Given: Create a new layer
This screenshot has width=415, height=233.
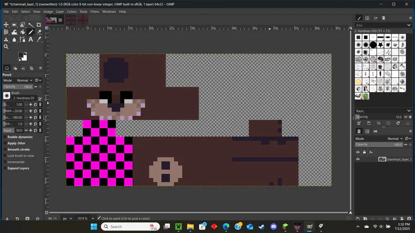Looking at the screenshot, I should pyautogui.click(x=358, y=218).
